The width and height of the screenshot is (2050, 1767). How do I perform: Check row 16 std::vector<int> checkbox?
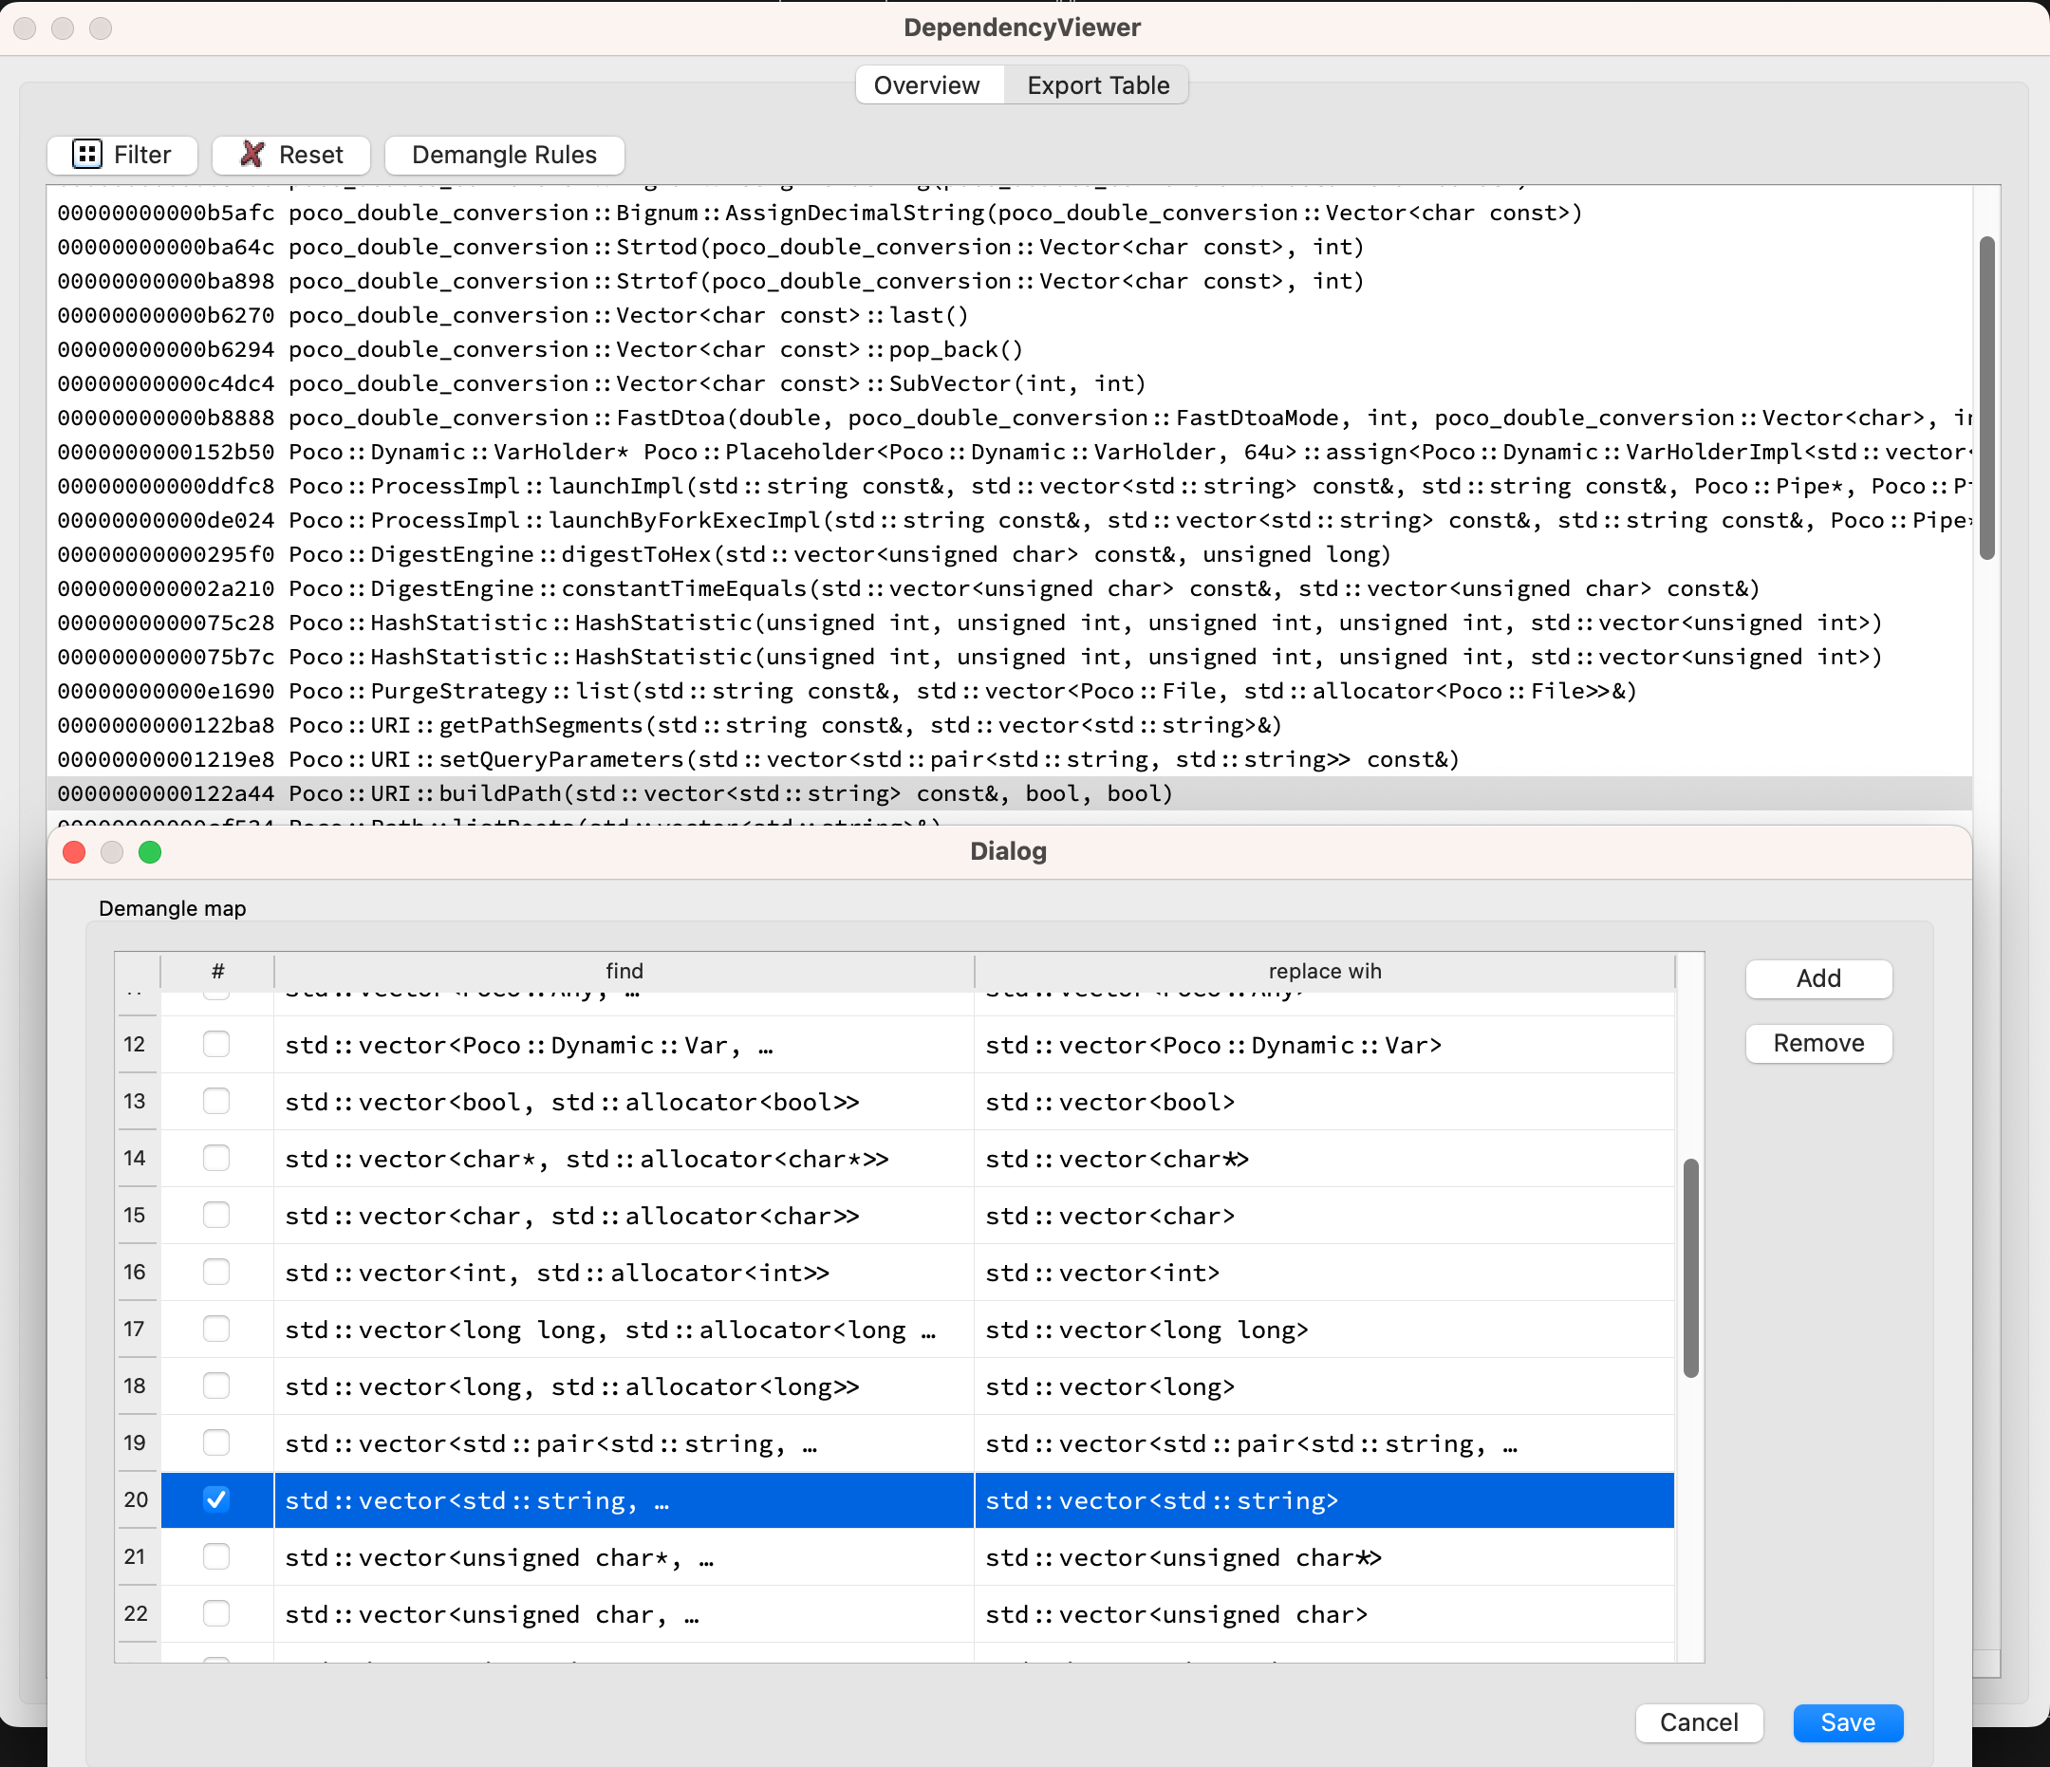(215, 1272)
